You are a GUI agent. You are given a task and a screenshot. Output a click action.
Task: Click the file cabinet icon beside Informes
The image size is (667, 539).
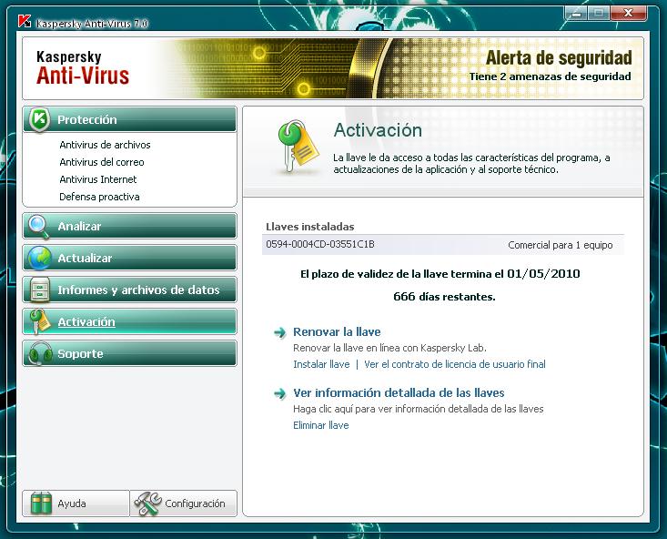pos(40,290)
